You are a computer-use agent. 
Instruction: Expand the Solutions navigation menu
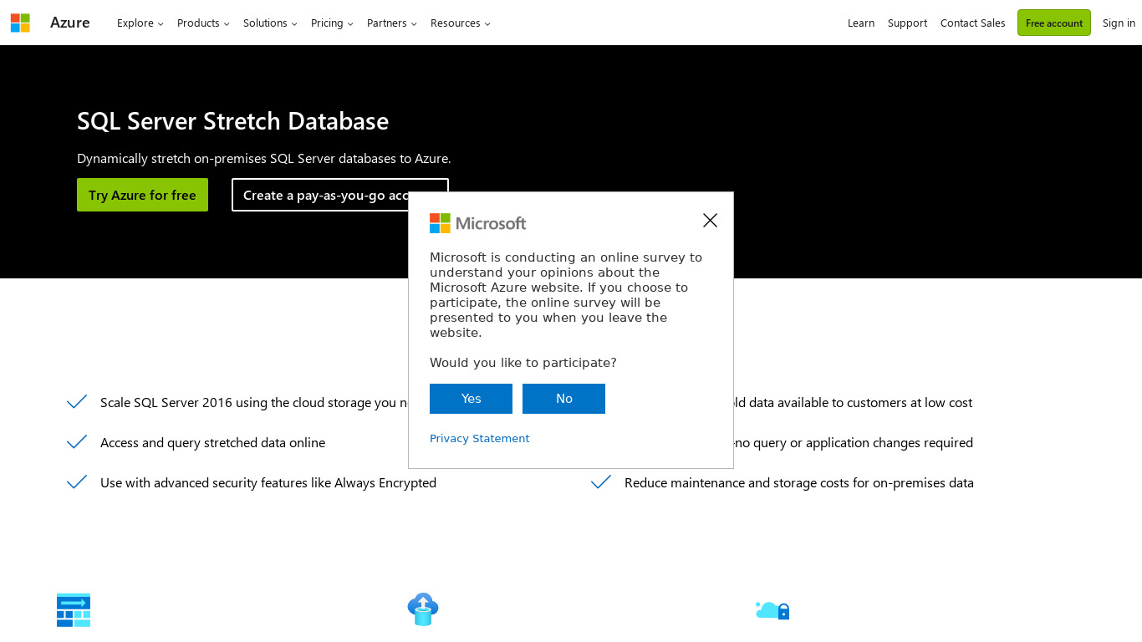pyautogui.click(x=270, y=23)
